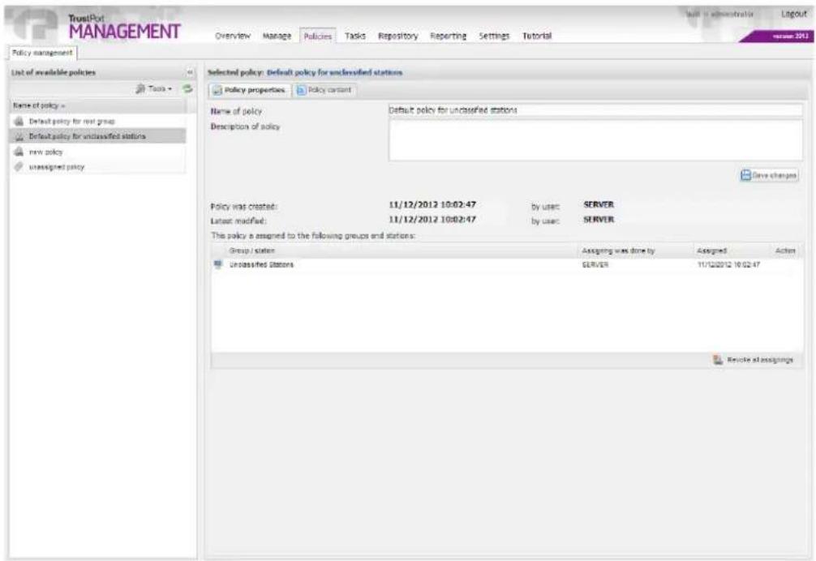Click the unassigned policy tag icon
This screenshot has height=561, width=816.
(19, 167)
